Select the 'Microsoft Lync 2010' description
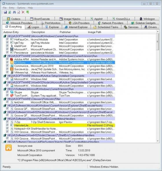Viewport: 162px width, 171px height. pyautogui.click(x=42, y=66)
